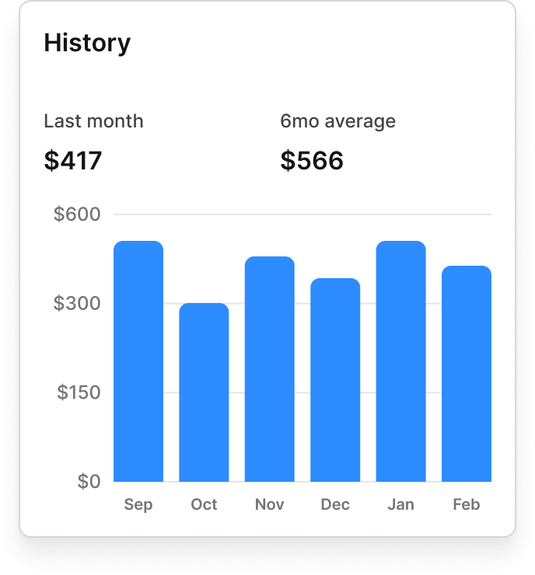Screen dimensions: 535x575
Task: Click the Feb month axis label
Action: pyautogui.click(x=467, y=504)
